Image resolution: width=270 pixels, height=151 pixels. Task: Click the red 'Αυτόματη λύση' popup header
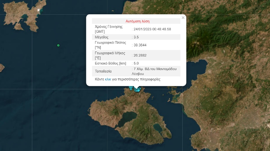point(136,21)
